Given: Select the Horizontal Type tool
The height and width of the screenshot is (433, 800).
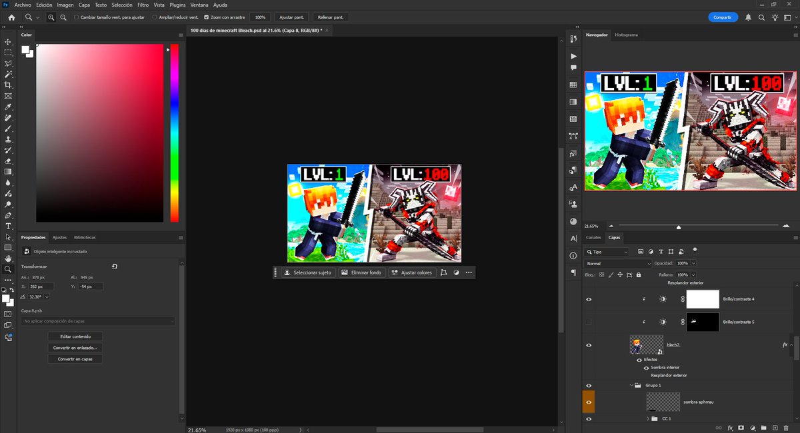Looking at the screenshot, I should (8, 226).
